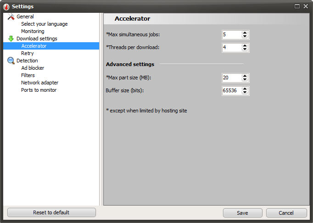Increase Max part size value
This screenshot has width=313, height=223.
[x=245, y=76]
